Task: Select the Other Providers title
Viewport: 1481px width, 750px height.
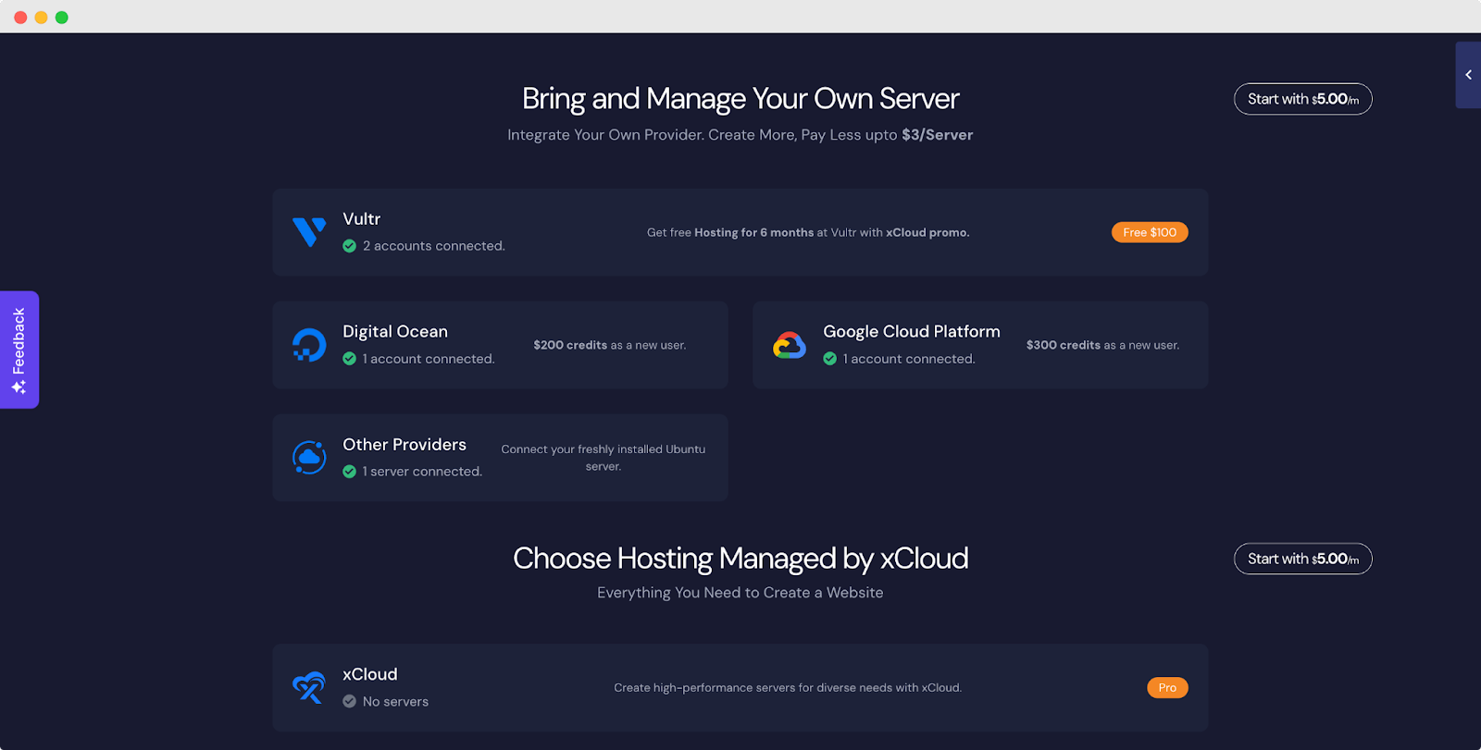Action: [x=404, y=445]
